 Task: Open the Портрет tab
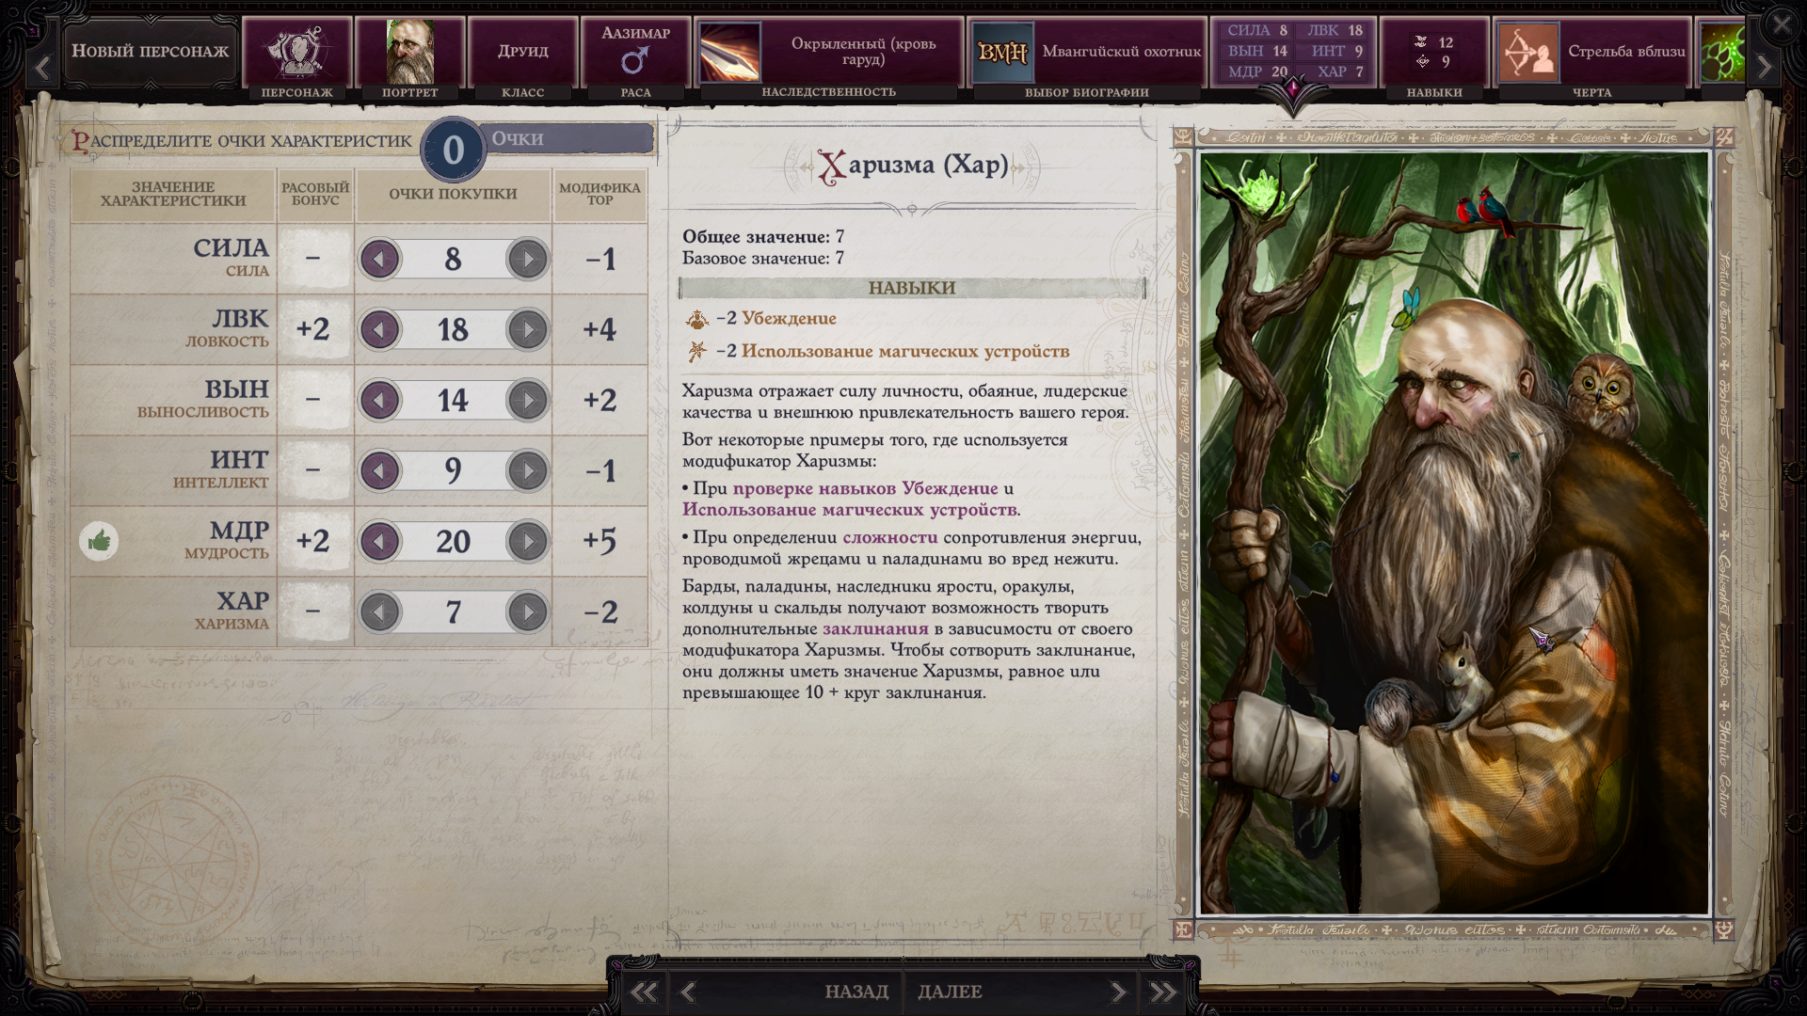410,52
